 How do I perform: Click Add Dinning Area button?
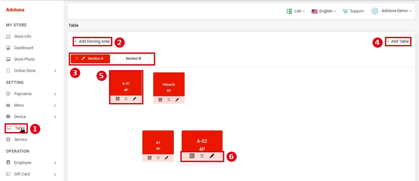(x=92, y=41)
